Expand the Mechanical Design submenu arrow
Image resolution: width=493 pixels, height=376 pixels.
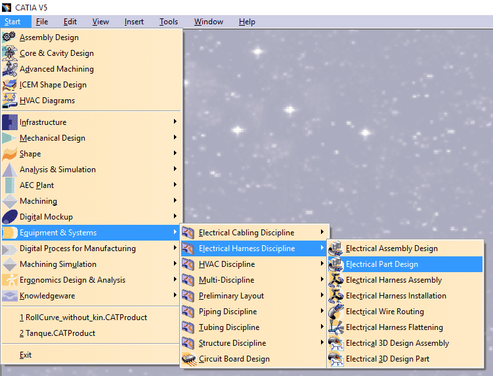pyautogui.click(x=175, y=137)
